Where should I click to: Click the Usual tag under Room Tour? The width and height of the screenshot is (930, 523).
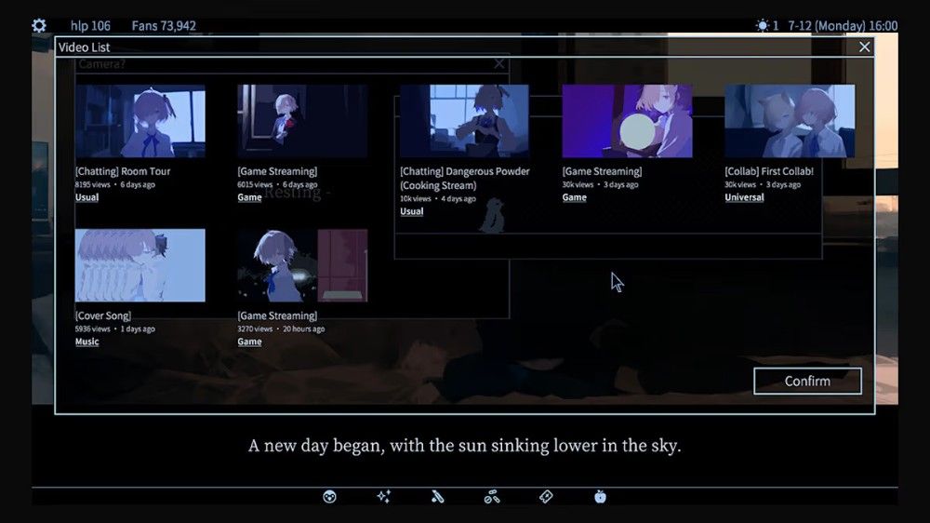[86, 197]
